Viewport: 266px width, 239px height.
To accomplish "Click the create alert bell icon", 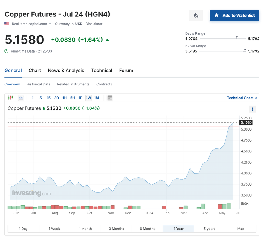I will pyautogui.click(x=196, y=15).
